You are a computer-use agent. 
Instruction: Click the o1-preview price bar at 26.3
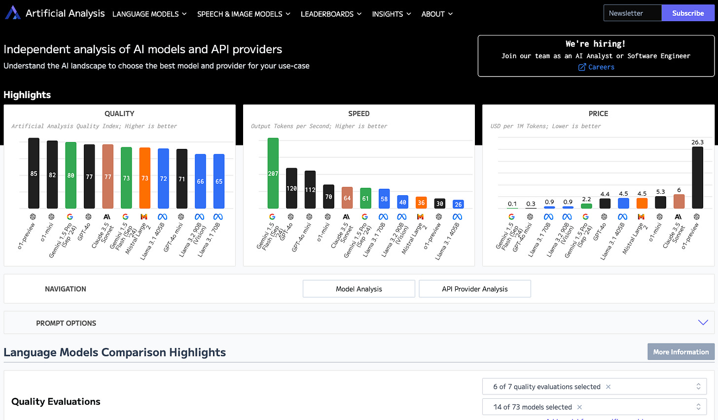point(697,177)
